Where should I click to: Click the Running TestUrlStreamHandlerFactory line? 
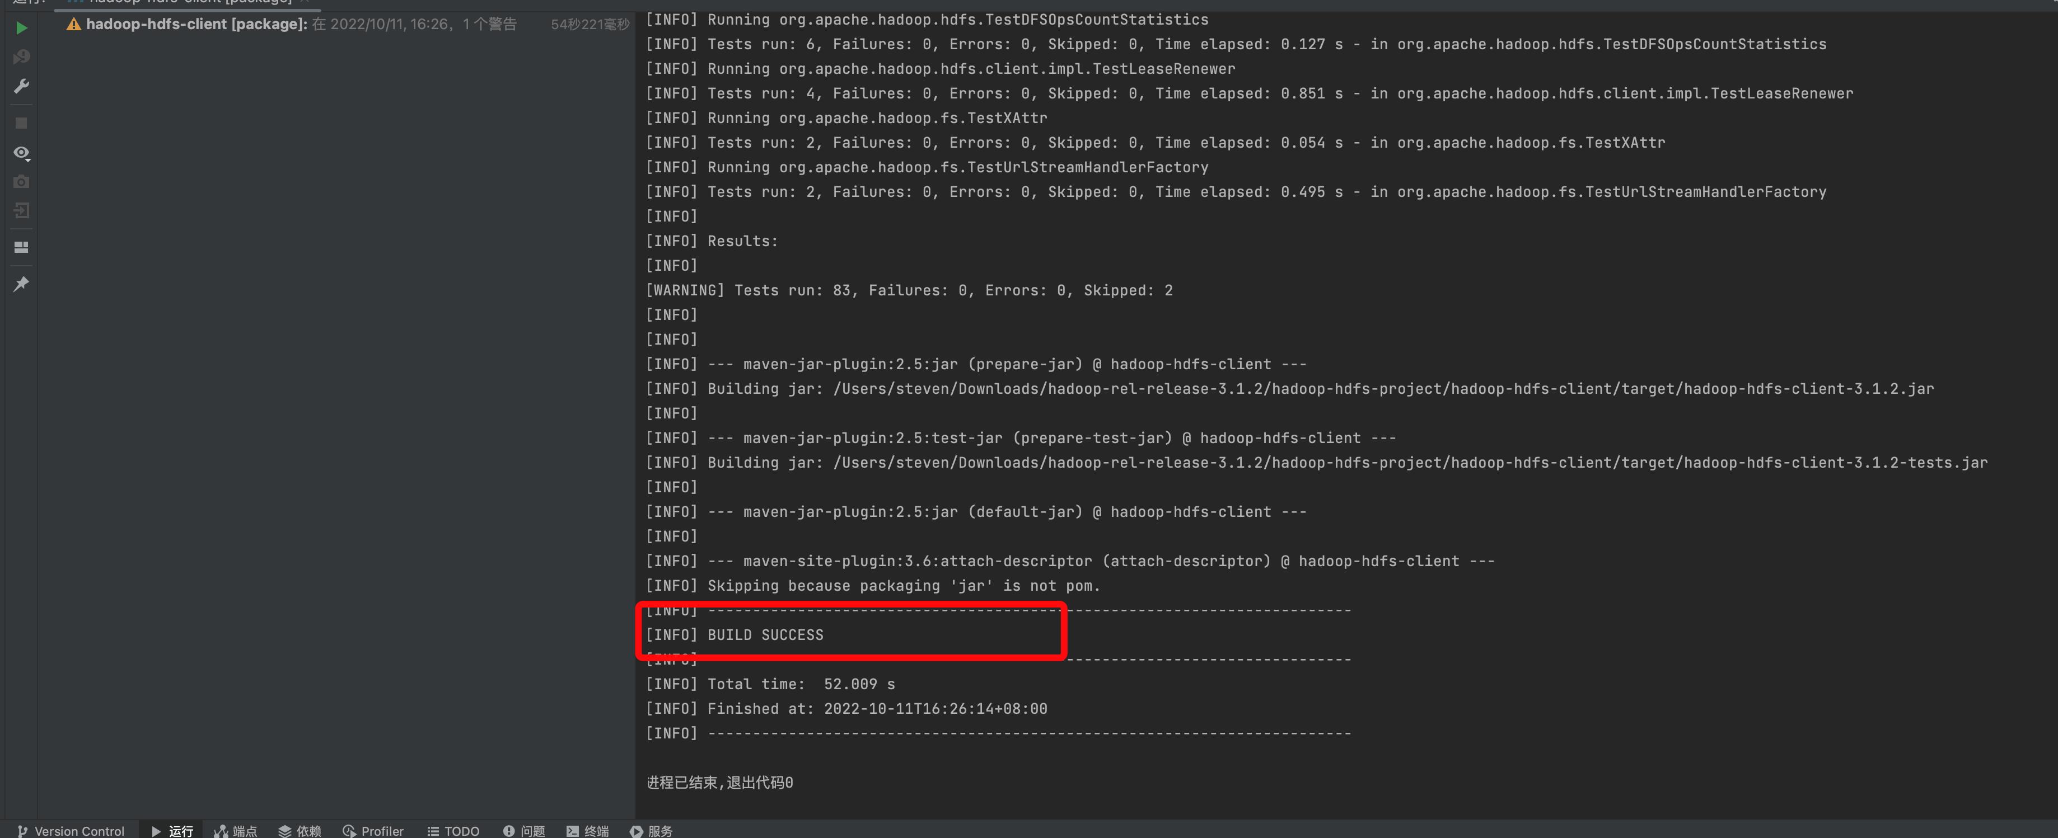coord(927,168)
